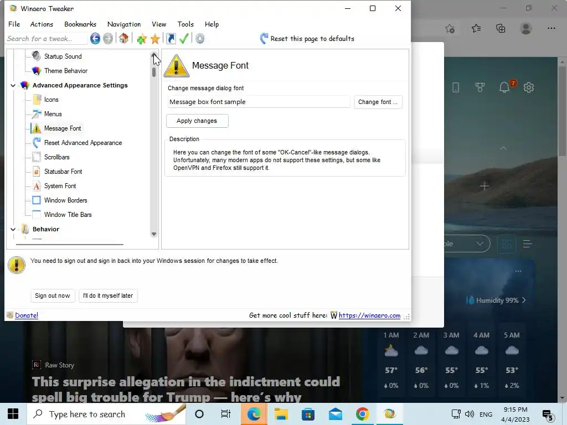567x425 pixels.
Task: Click the Search for a tweak field
Action: click(x=47, y=38)
